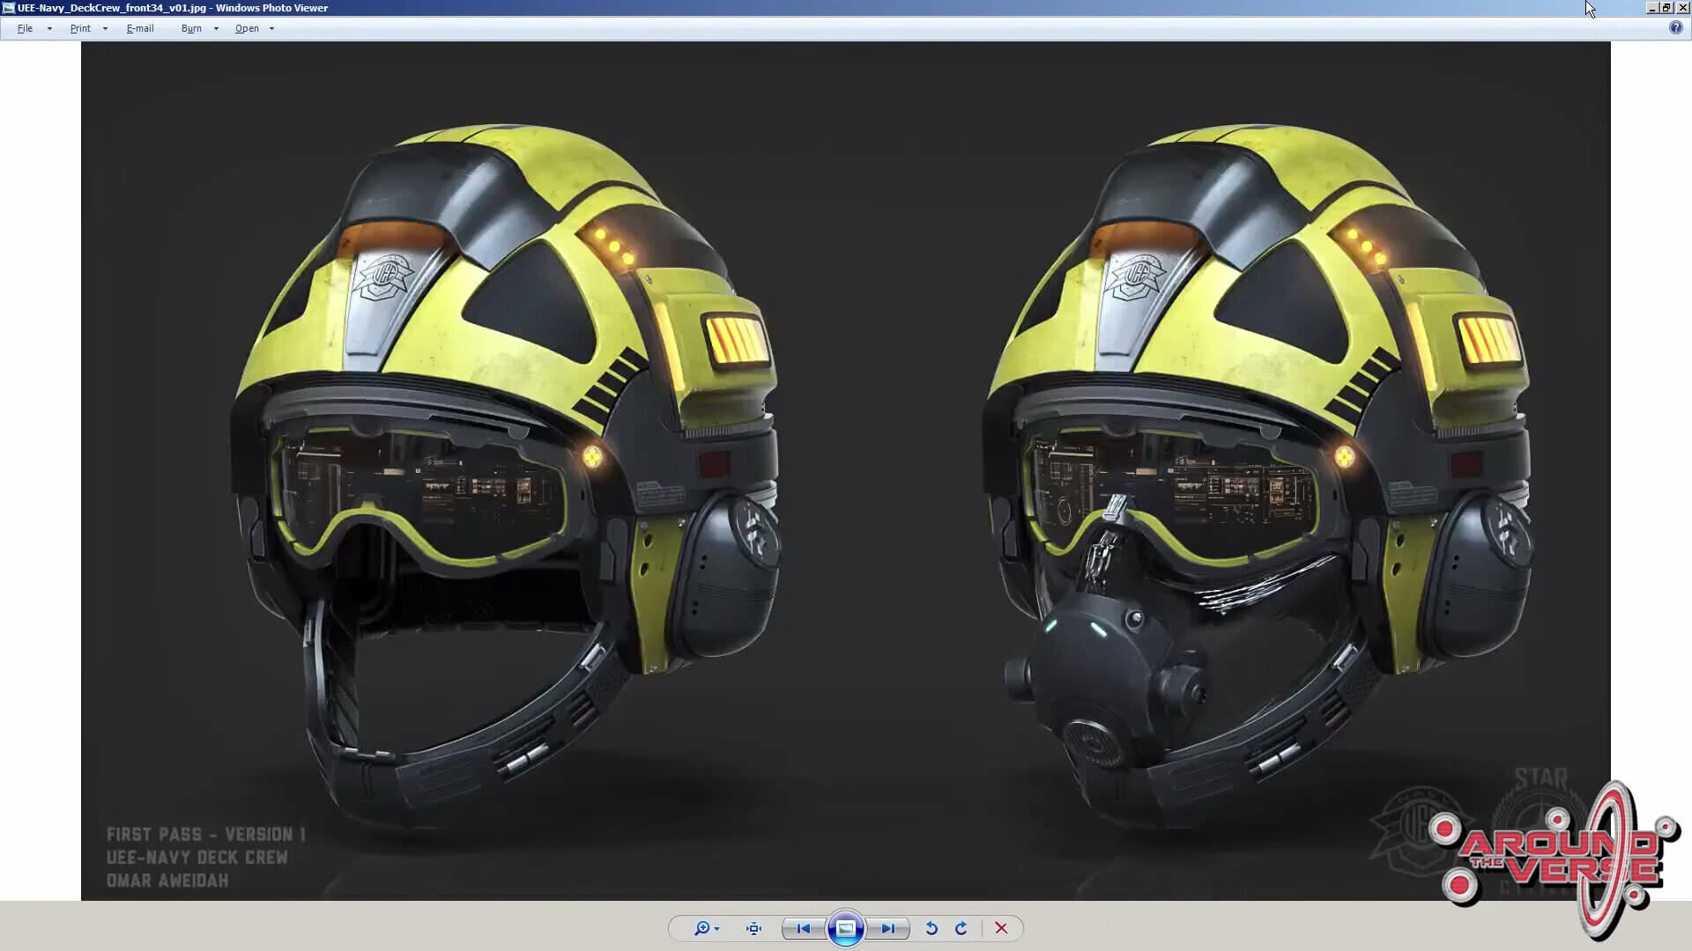Viewport: 1692px width, 951px height.
Task: Expand the Burn dropdown arrow
Action: pyautogui.click(x=216, y=28)
